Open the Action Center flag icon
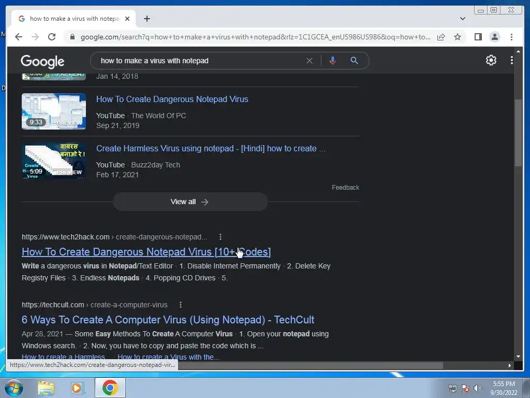530x398 pixels. point(465,388)
